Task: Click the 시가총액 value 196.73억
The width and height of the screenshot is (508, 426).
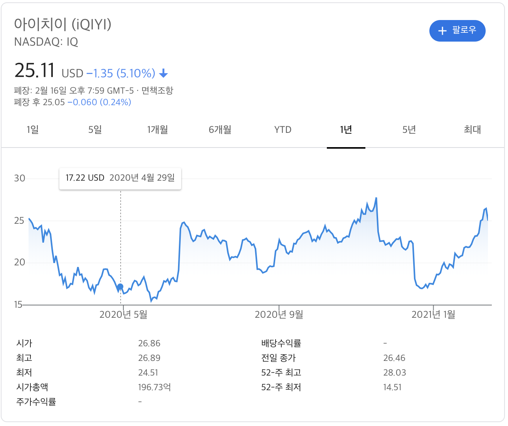Action: (155, 387)
